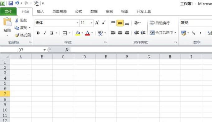Open underline style dropdown arrow
The width and height of the screenshot is (212, 122).
57,33
